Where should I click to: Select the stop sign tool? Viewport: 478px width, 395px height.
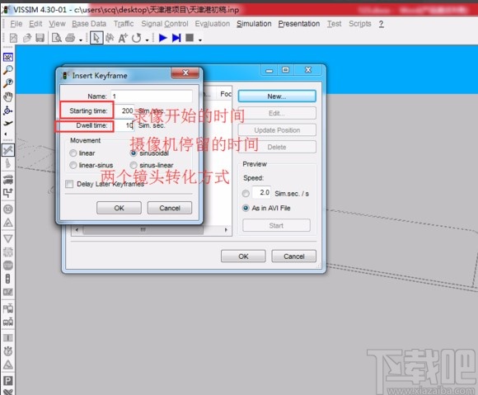(x=8, y=266)
